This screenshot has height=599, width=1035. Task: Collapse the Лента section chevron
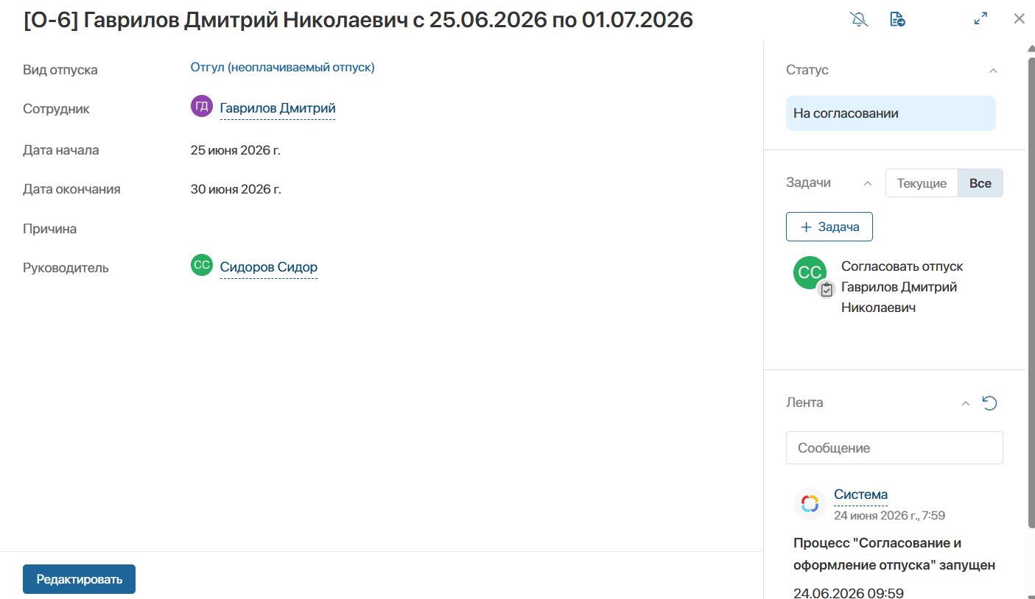point(965,403)
